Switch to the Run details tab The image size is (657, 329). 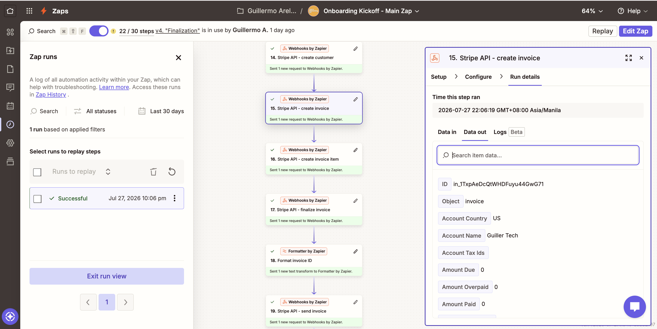(x=525, y=77)
